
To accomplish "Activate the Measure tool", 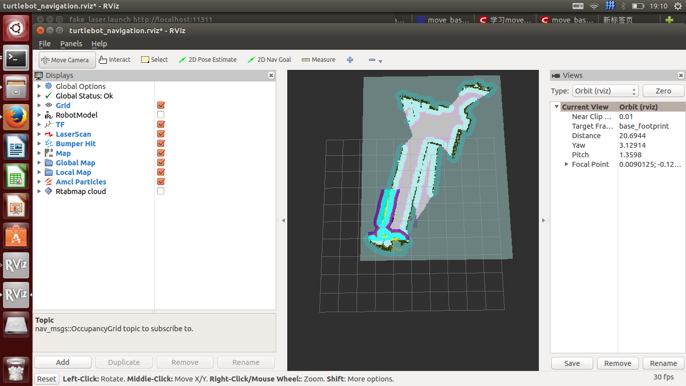I will [318, 59].
